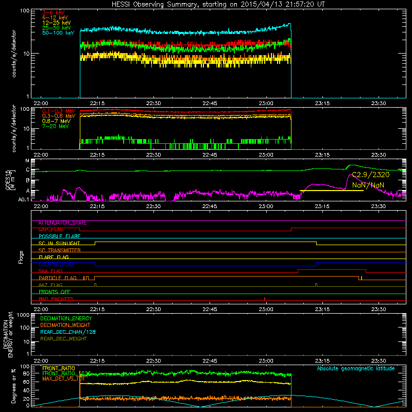This screenshot has width=412, height=412.
Task: Click the counts/s/detector axis title of top panel
Action: (14, 54)
